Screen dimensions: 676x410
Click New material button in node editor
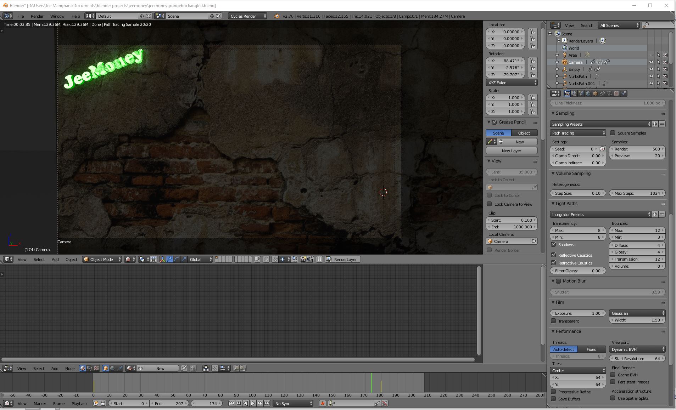click(x=158, y=368)
